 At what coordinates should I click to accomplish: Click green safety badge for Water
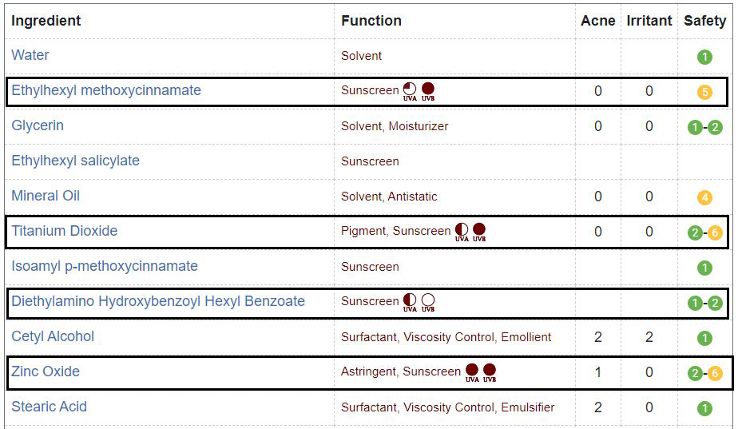(x=704, y=57)
